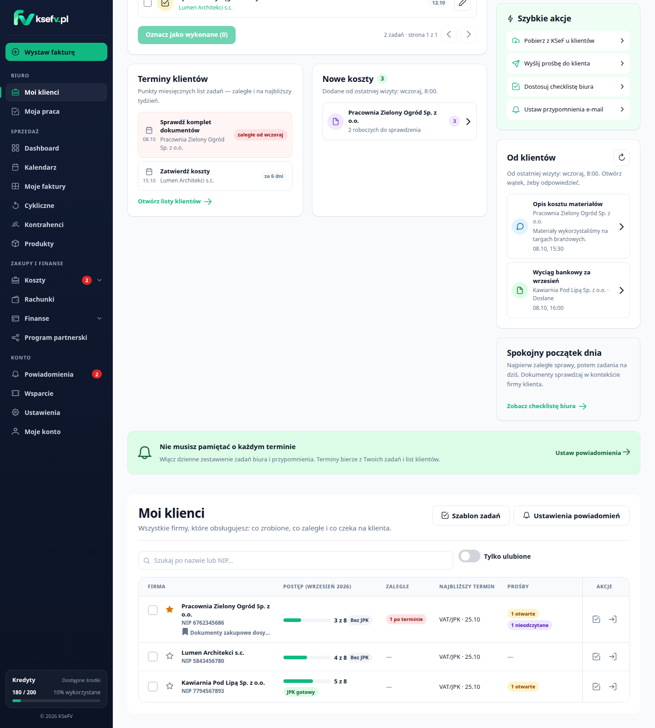Open Kalendarz from the sidebar
The width and height of the screenshot is (655, 728).
pos(56,167)
